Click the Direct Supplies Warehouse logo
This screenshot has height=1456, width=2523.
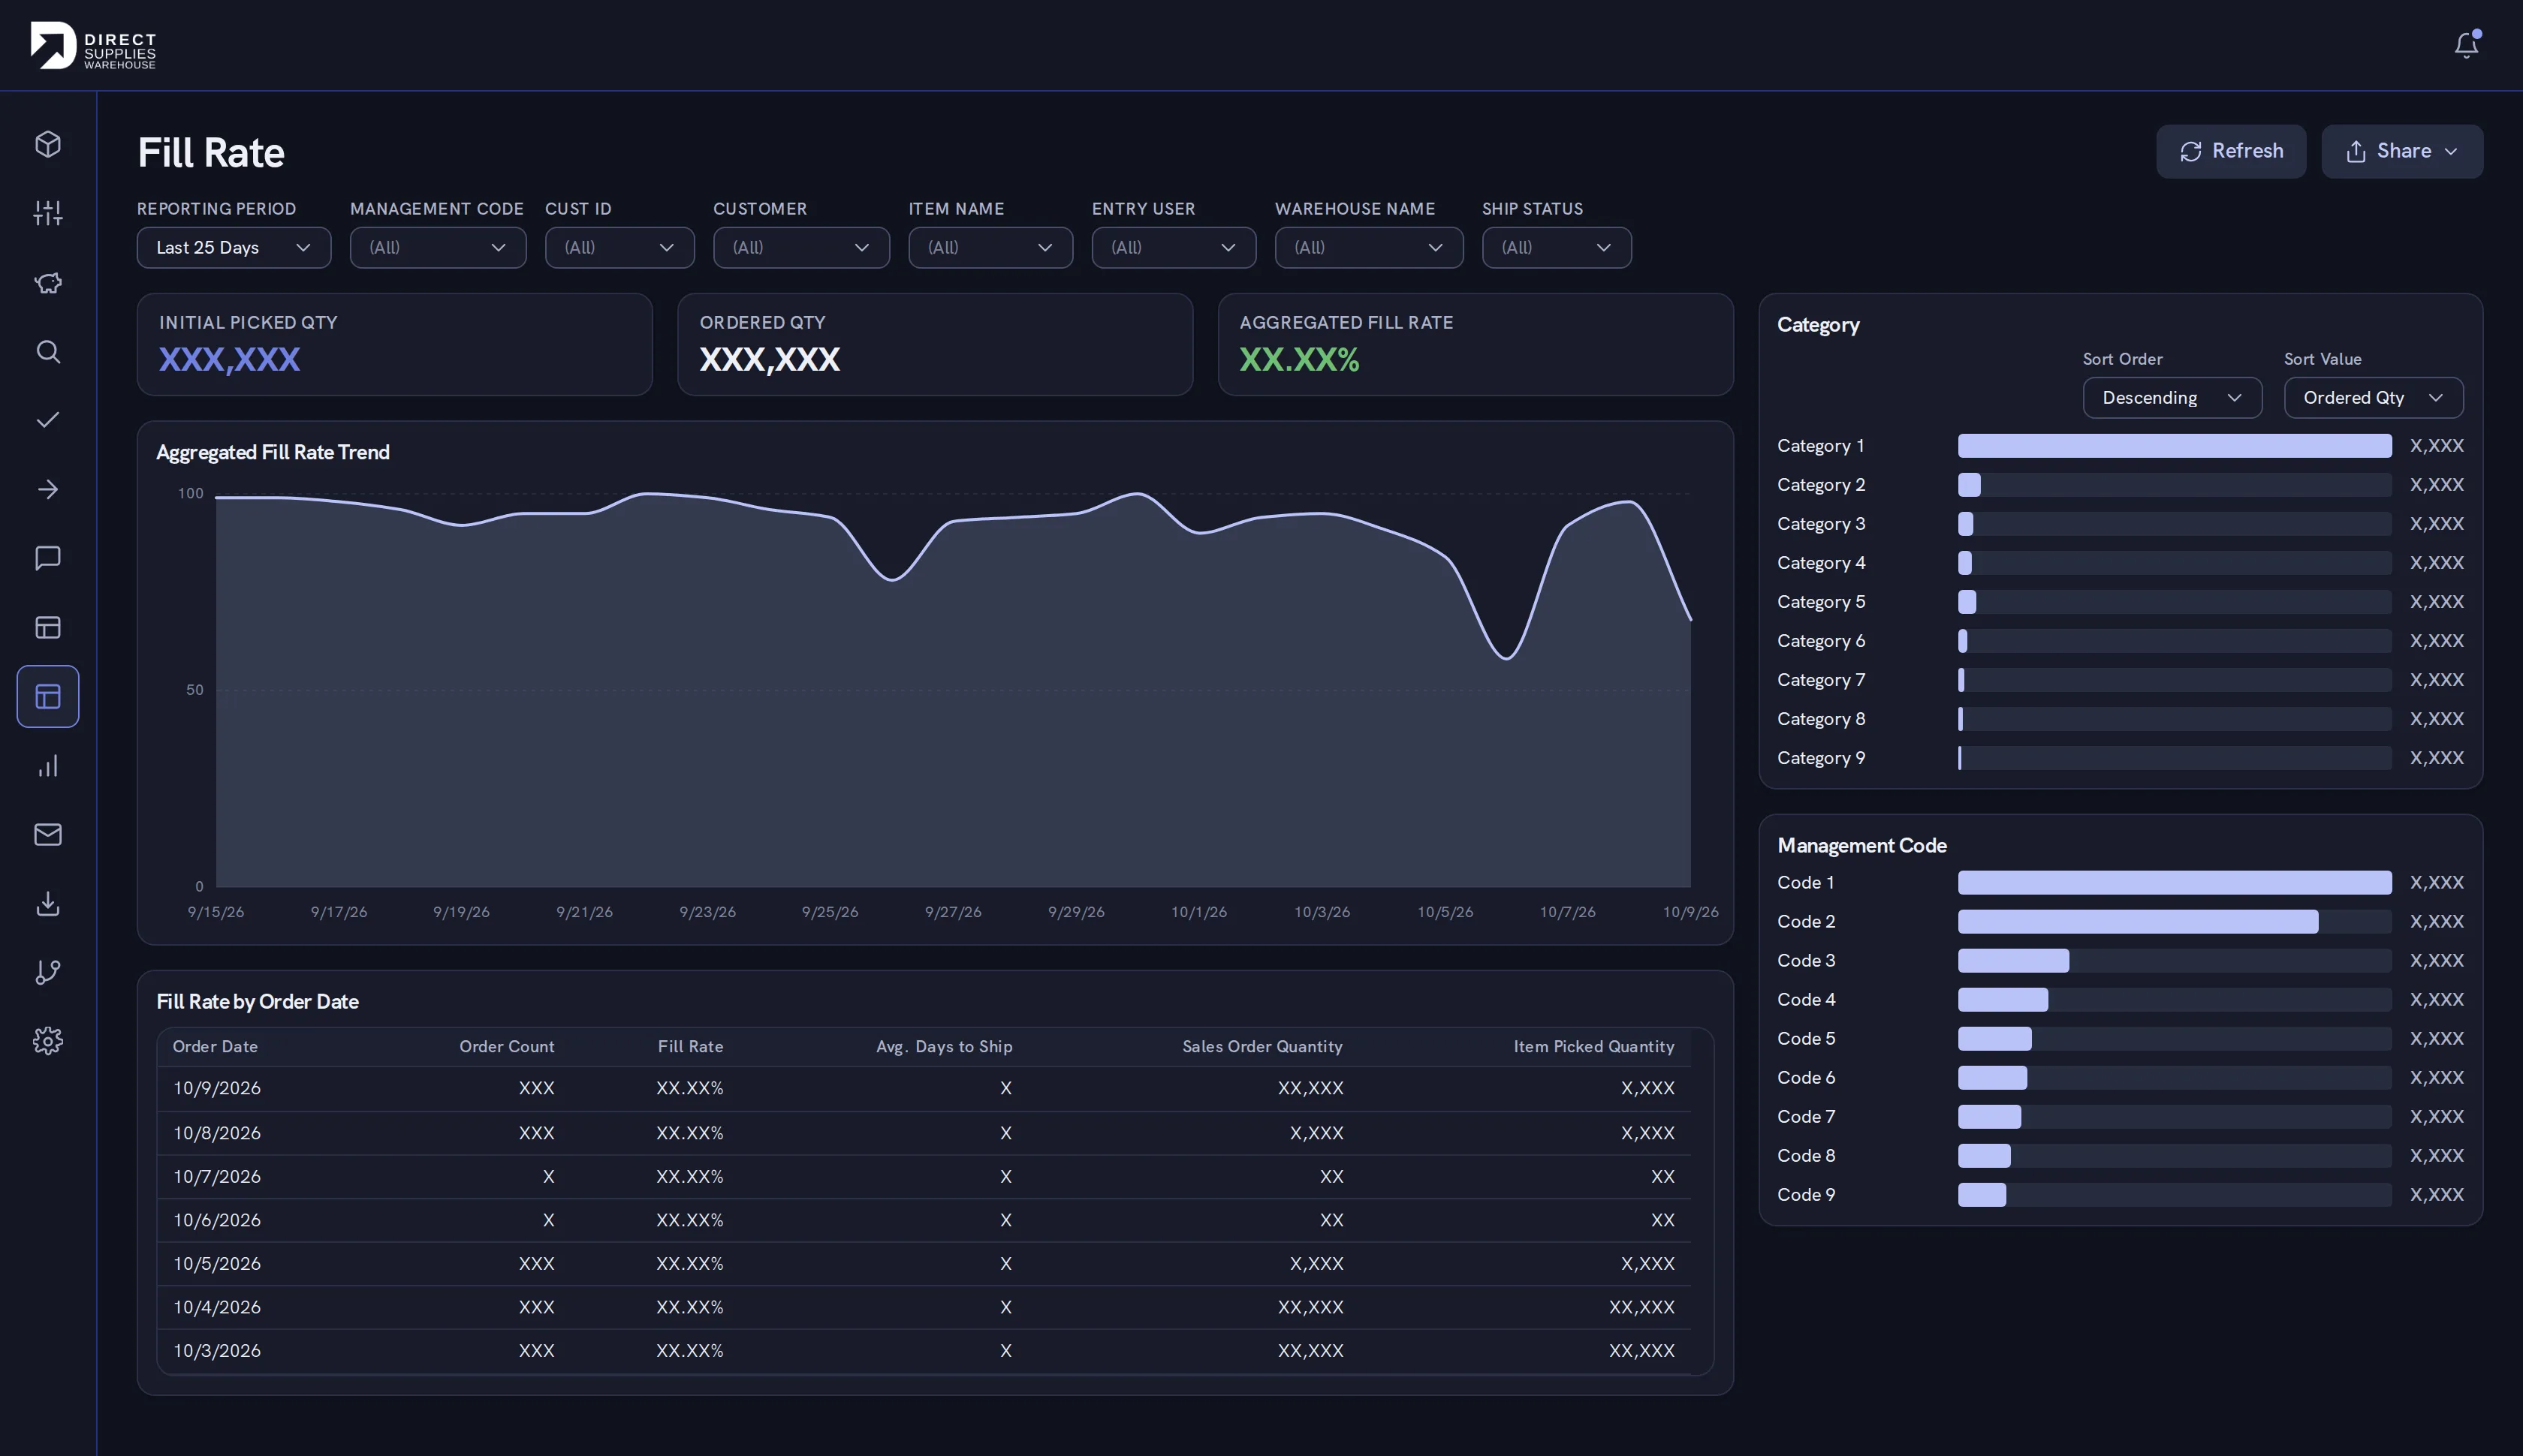[93, 46]
